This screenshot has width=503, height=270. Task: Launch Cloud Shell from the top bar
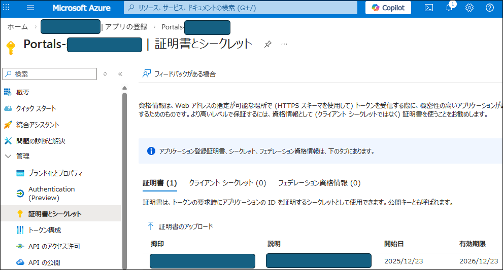point(429,8)
